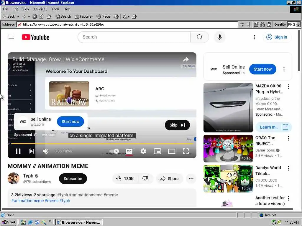Open options menu for MAZDA CX-90 ad

[x=288, y=87]
